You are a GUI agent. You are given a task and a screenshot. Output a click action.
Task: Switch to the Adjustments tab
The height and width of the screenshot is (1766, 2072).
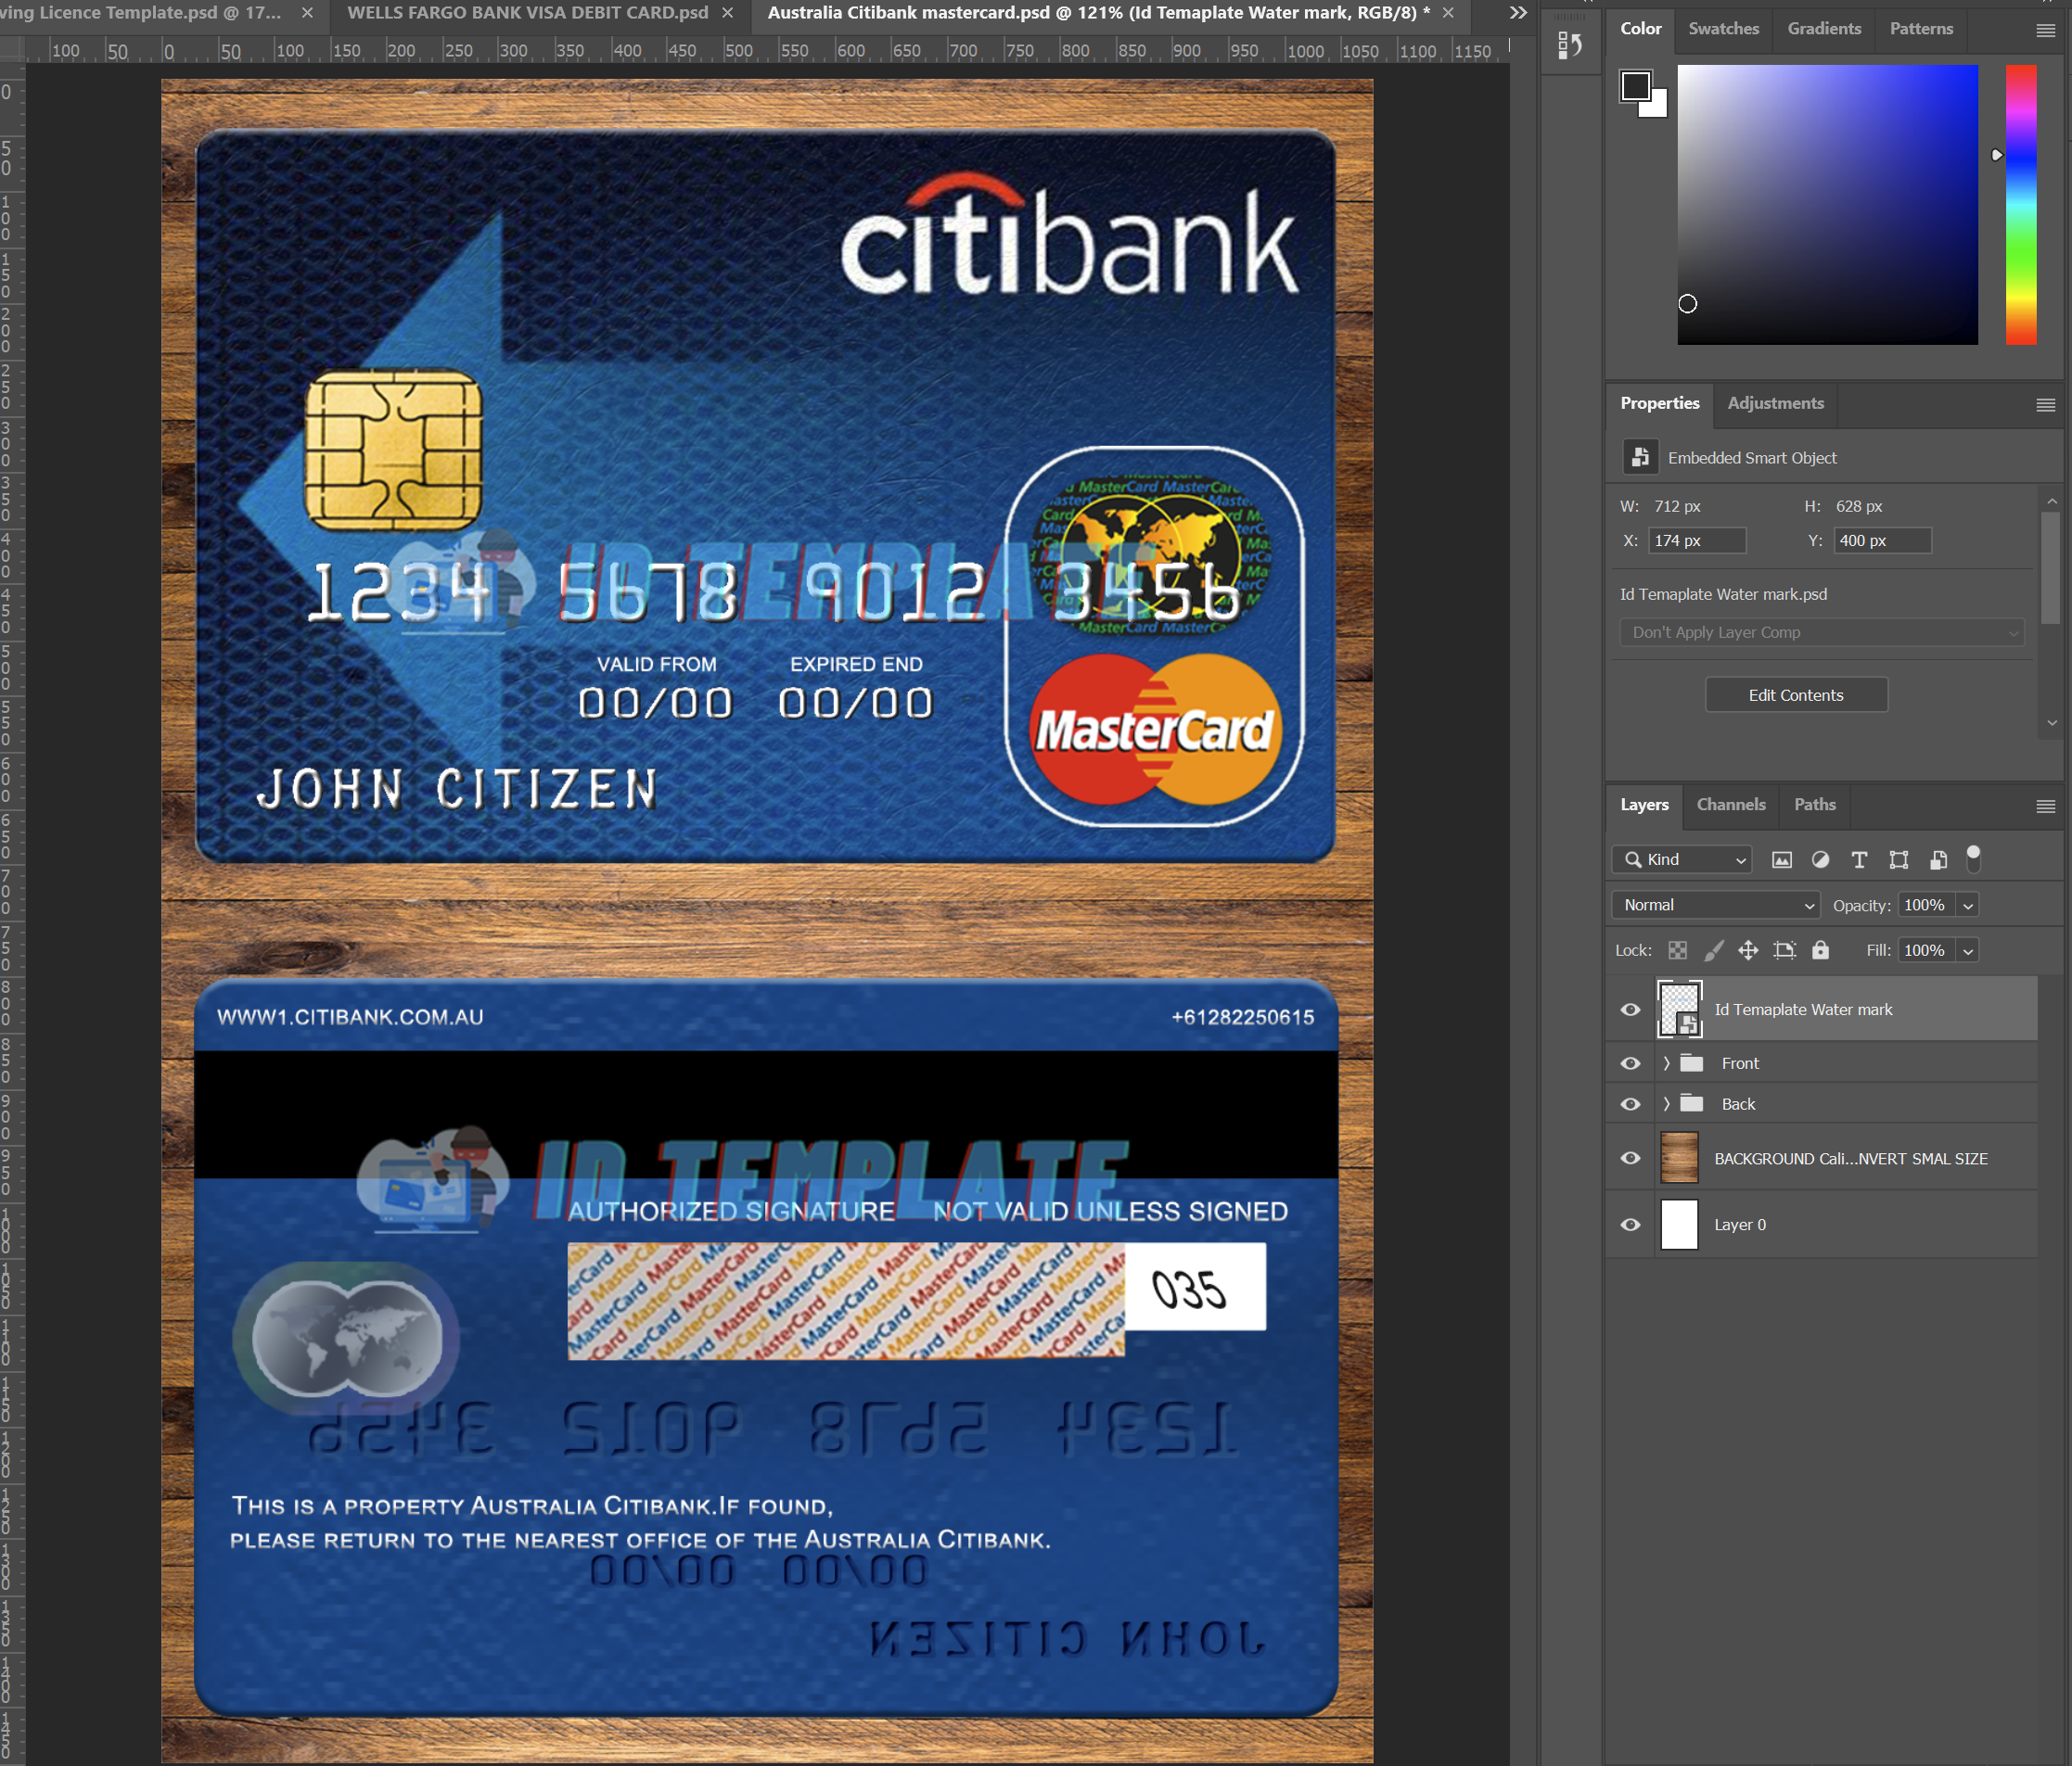tap(1775, 402)
